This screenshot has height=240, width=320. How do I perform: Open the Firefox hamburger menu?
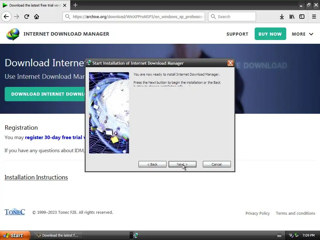(314, 17)
